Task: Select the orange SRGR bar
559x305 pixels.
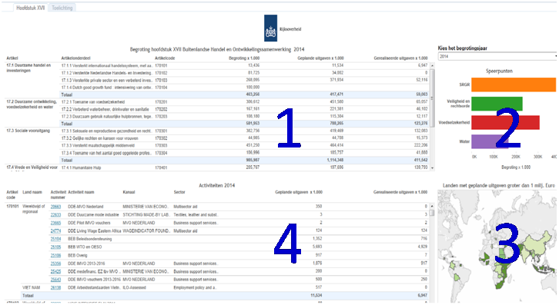Action: coord(514,85)
